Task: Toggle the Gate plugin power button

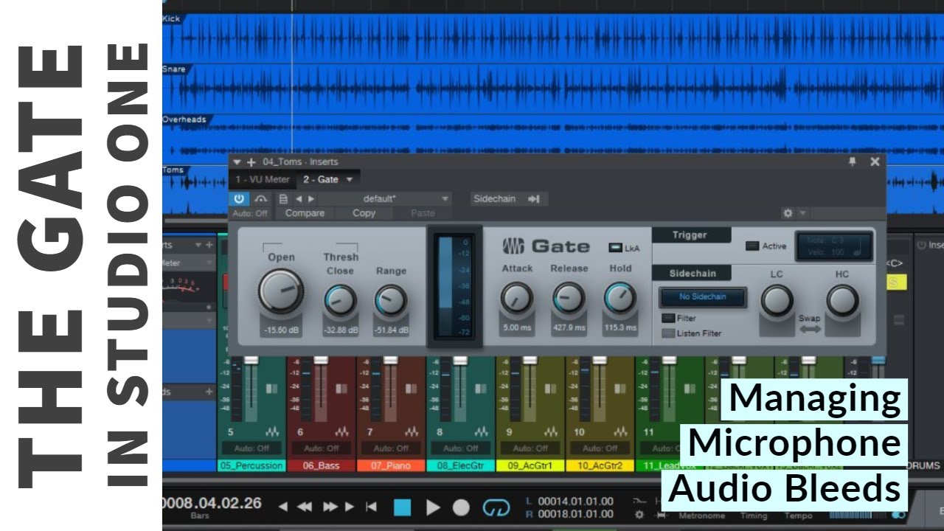Action: [239, 199]
